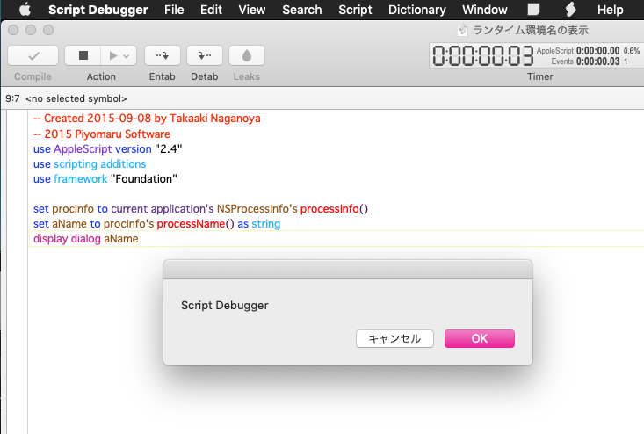Open the Window menu
This screenshot has height=434, width=644.
coord(485,10)
